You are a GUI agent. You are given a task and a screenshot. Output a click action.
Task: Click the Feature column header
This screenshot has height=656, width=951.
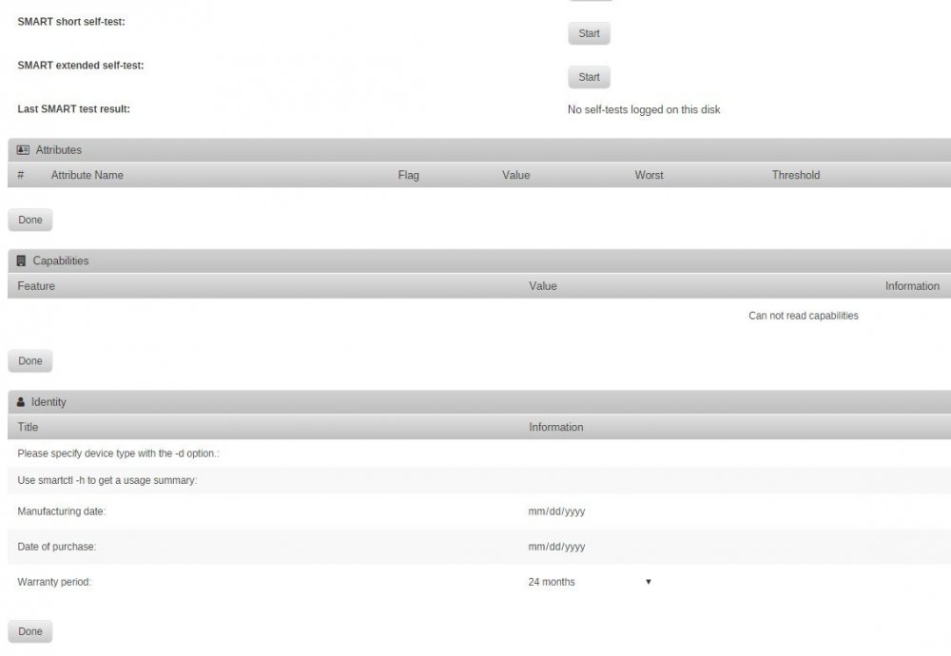coord(36,286)
